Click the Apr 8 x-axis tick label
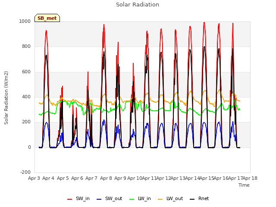276x207 pixels. point(106,178)
